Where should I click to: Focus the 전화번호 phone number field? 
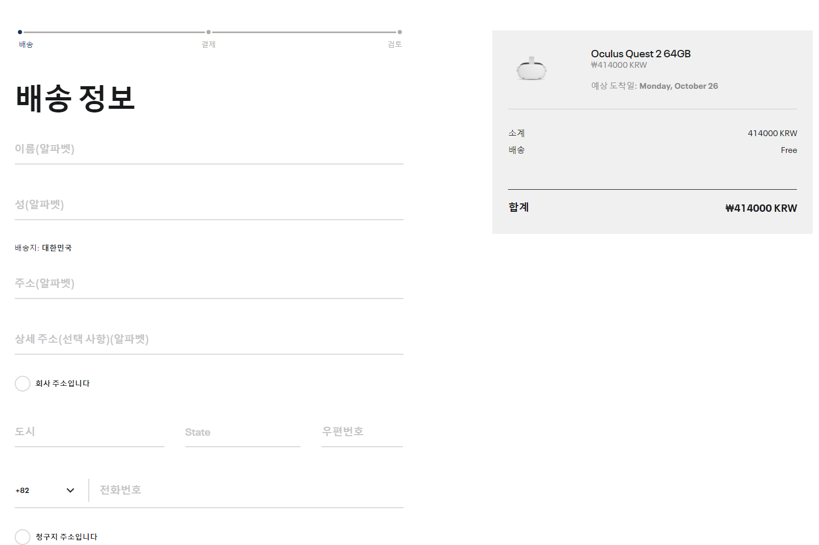251,490
